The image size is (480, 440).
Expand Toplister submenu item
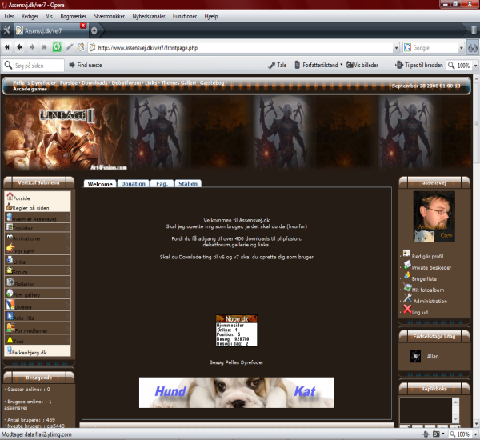click(x=38, y=227)
